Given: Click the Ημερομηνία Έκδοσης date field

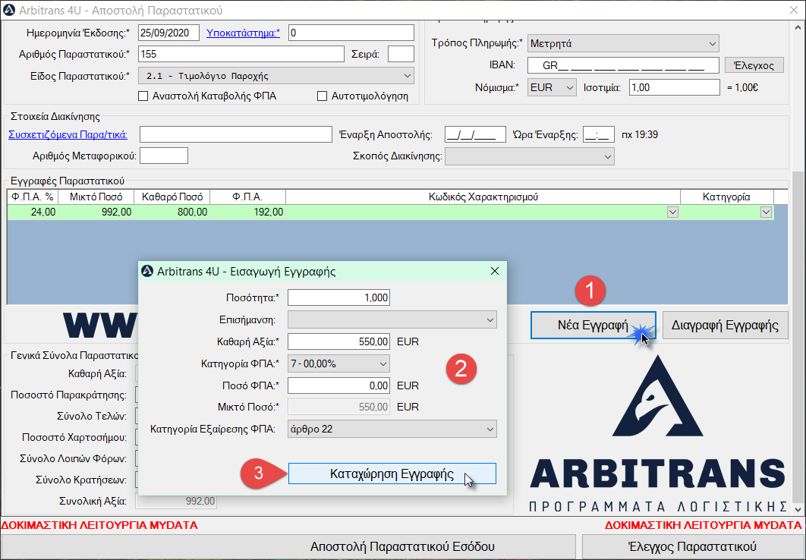Looking at the screenshot, I should coord(168,33).
